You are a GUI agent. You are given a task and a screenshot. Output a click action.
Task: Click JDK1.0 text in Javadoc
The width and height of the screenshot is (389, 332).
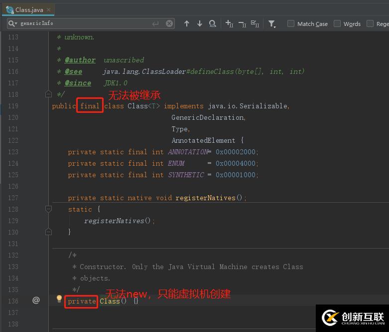click(x=116, y=83)
